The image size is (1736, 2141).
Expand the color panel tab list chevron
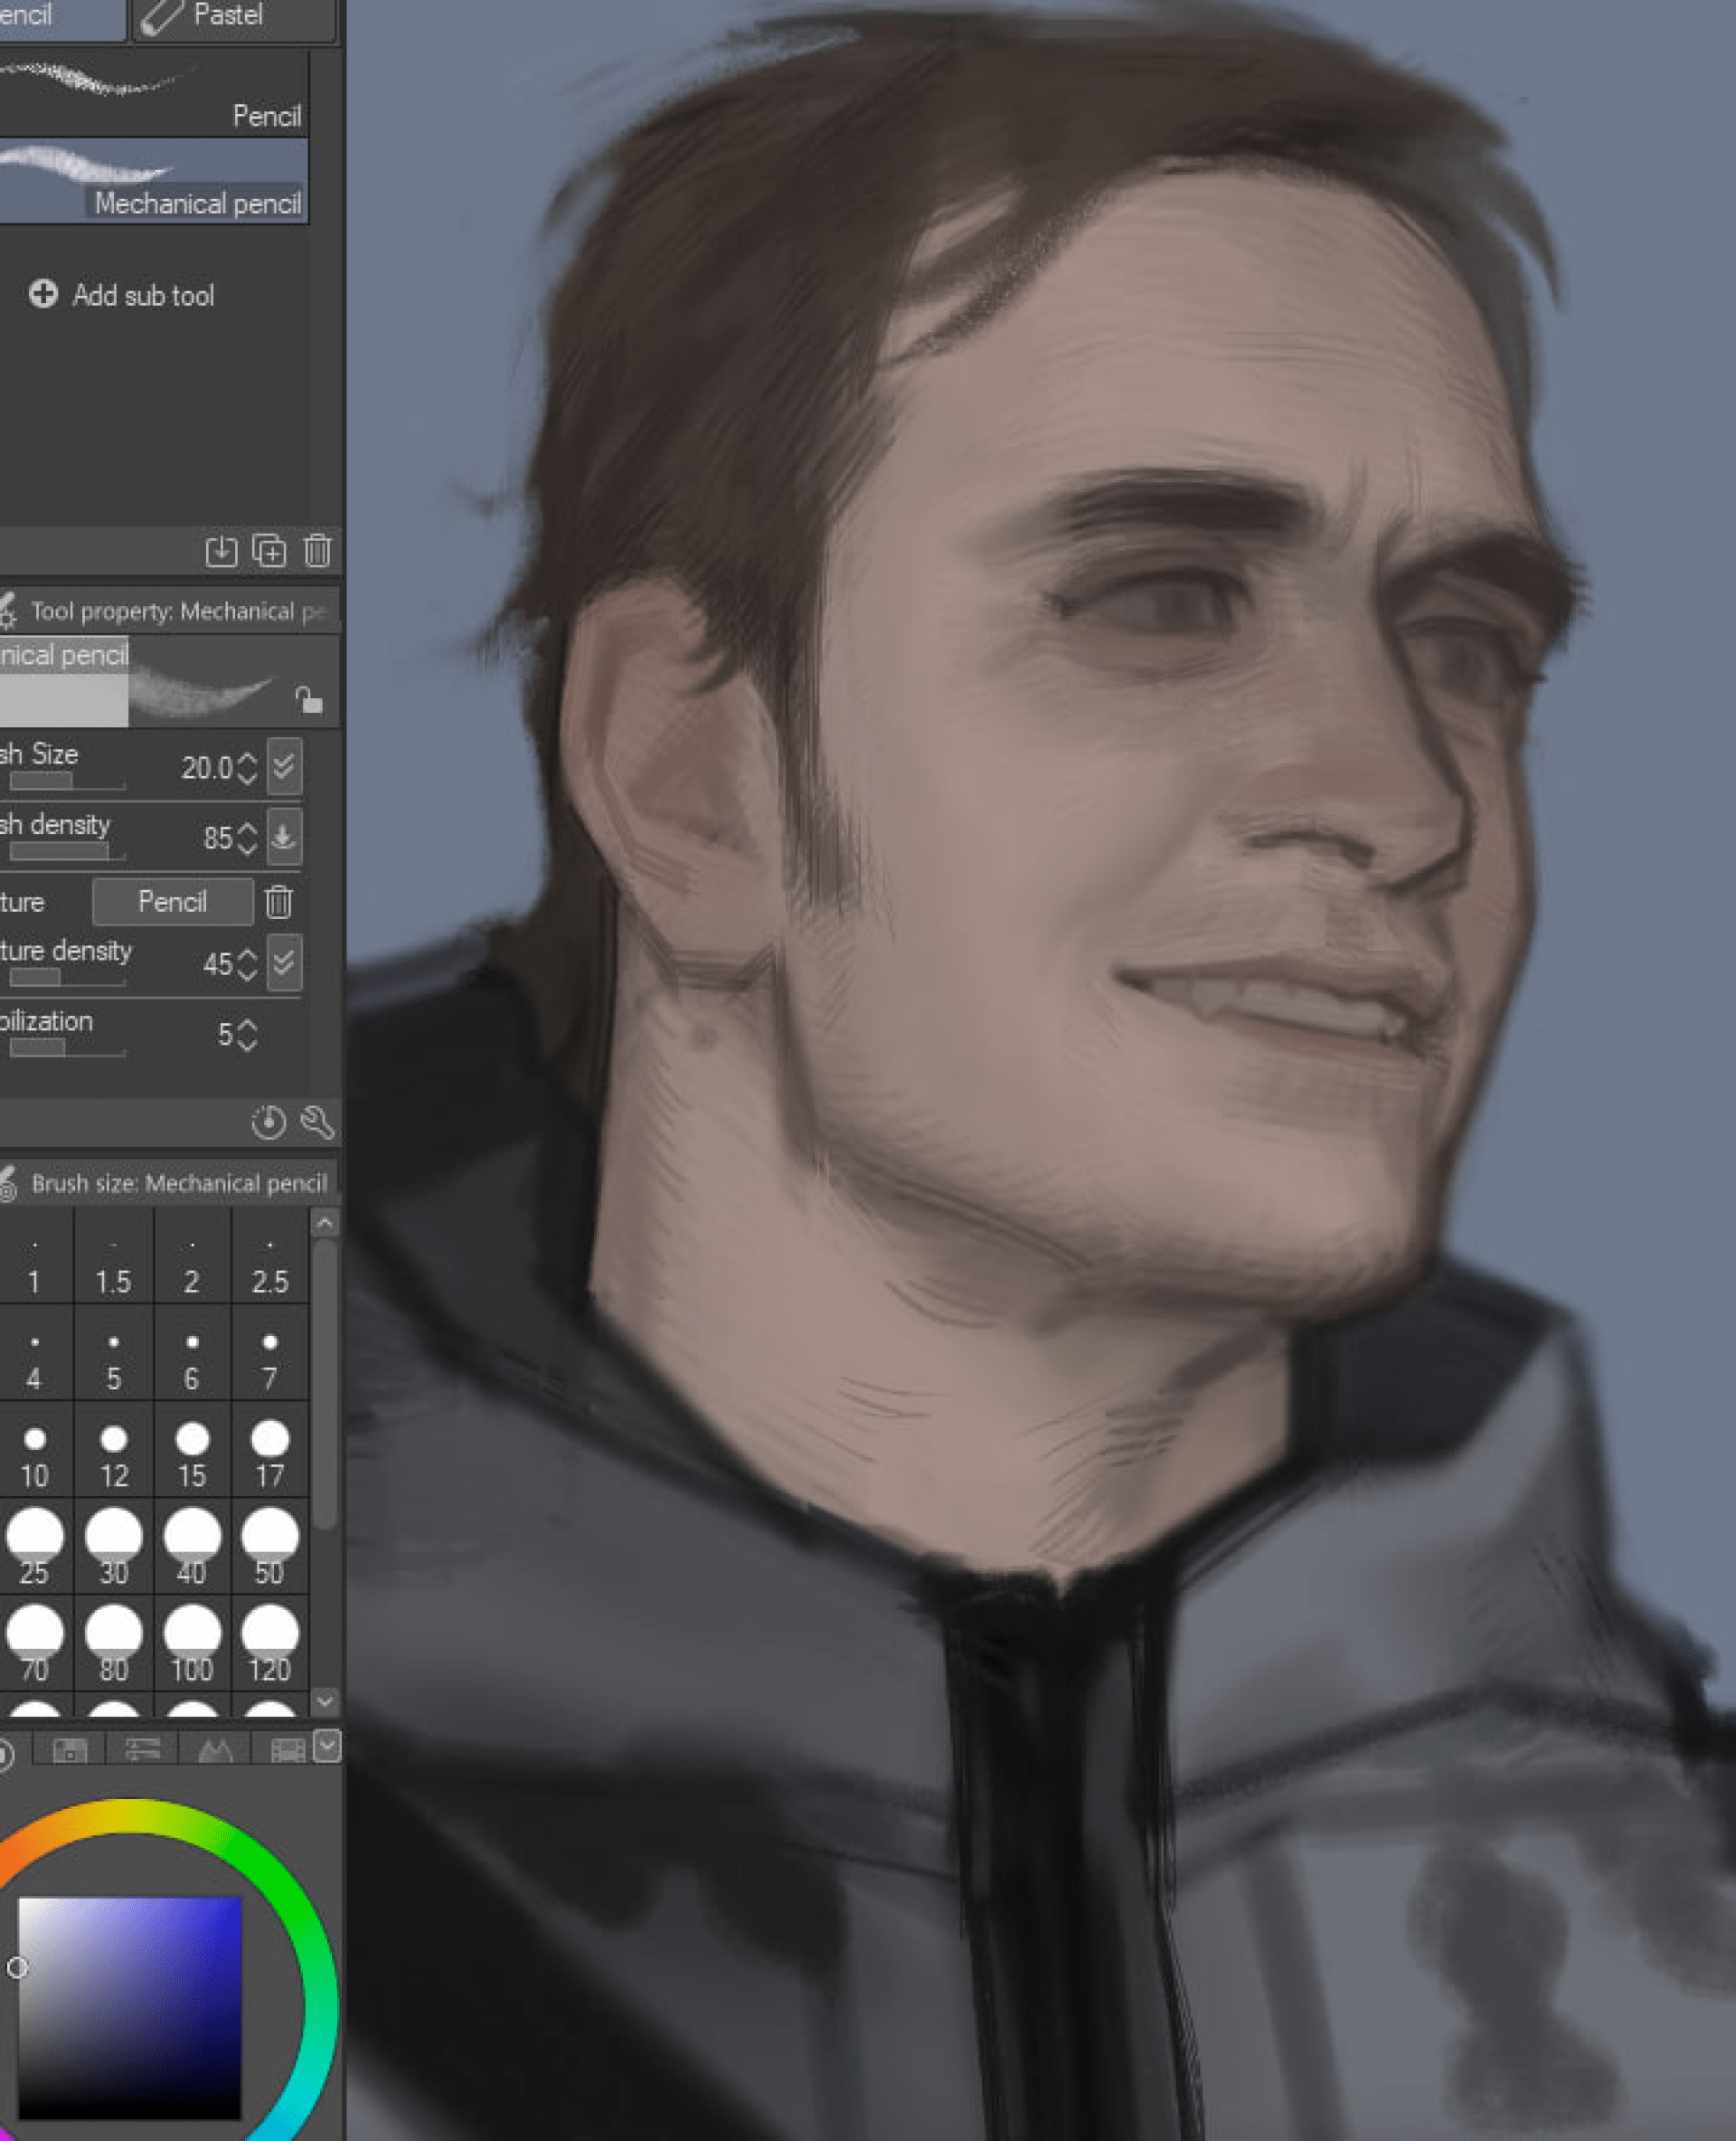tap(327, 1746)
